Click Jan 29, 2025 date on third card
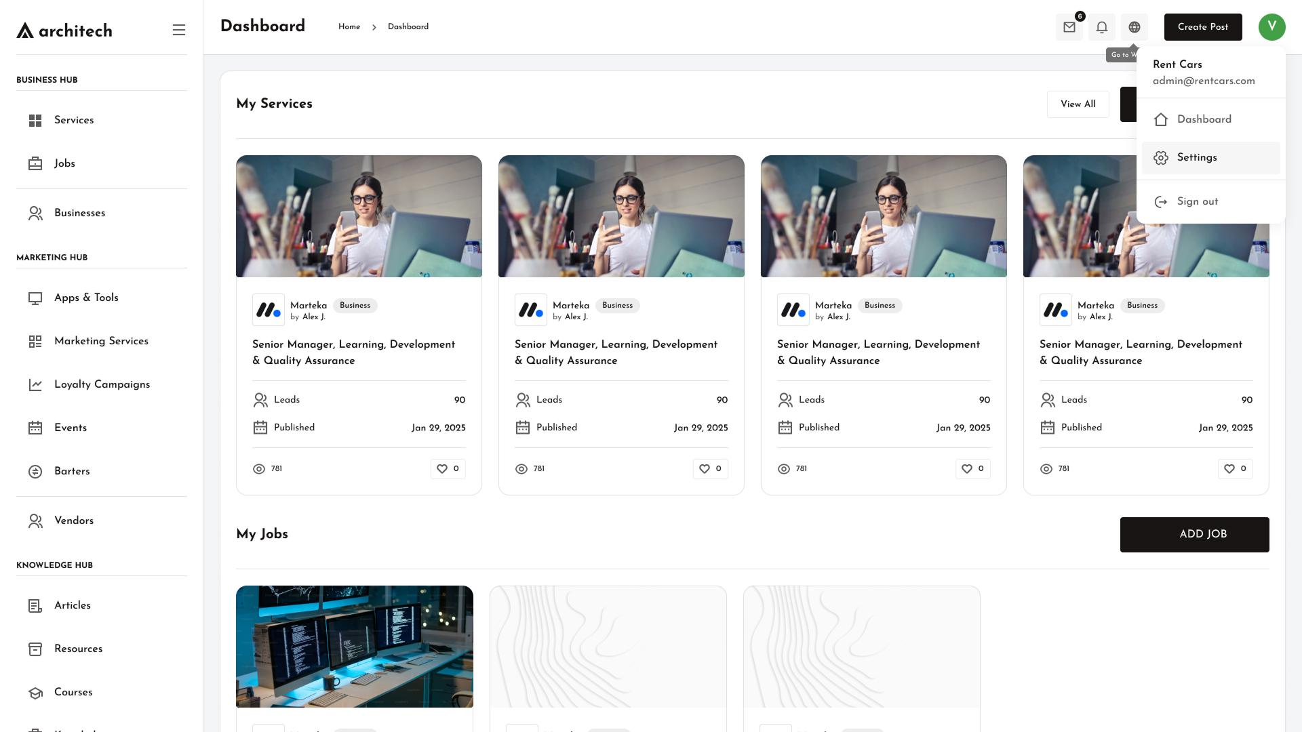 (963, 428)
